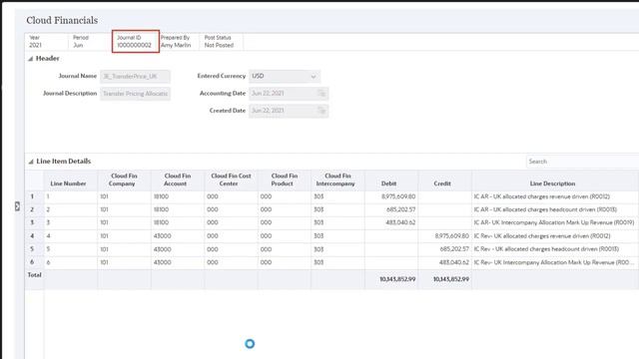The height and width of the screenshot is (359, 639).
Task: Select row header 2 of the grid
Action: coord(34,209)
